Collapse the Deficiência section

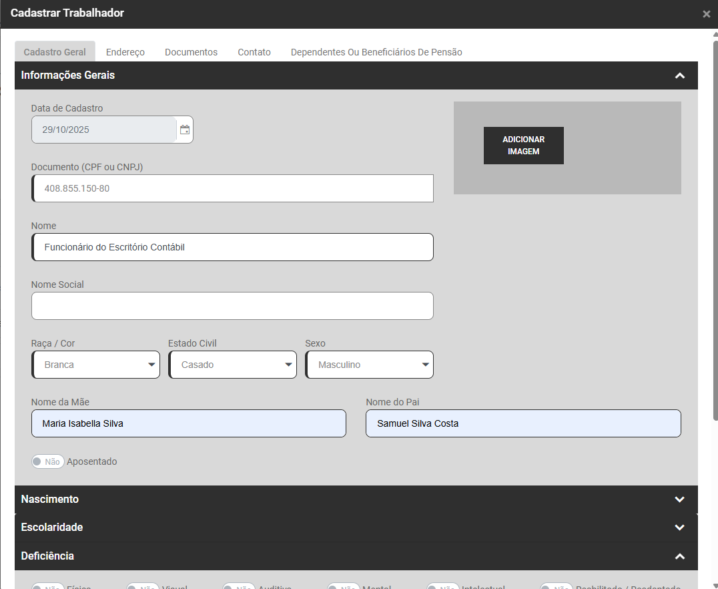pos(679,556)
